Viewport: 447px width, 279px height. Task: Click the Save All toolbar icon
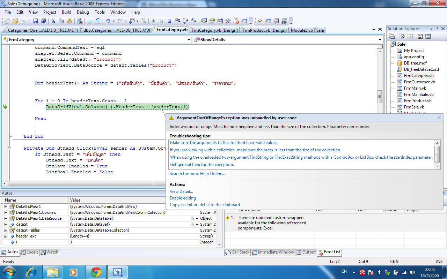[x=43, y=21]
